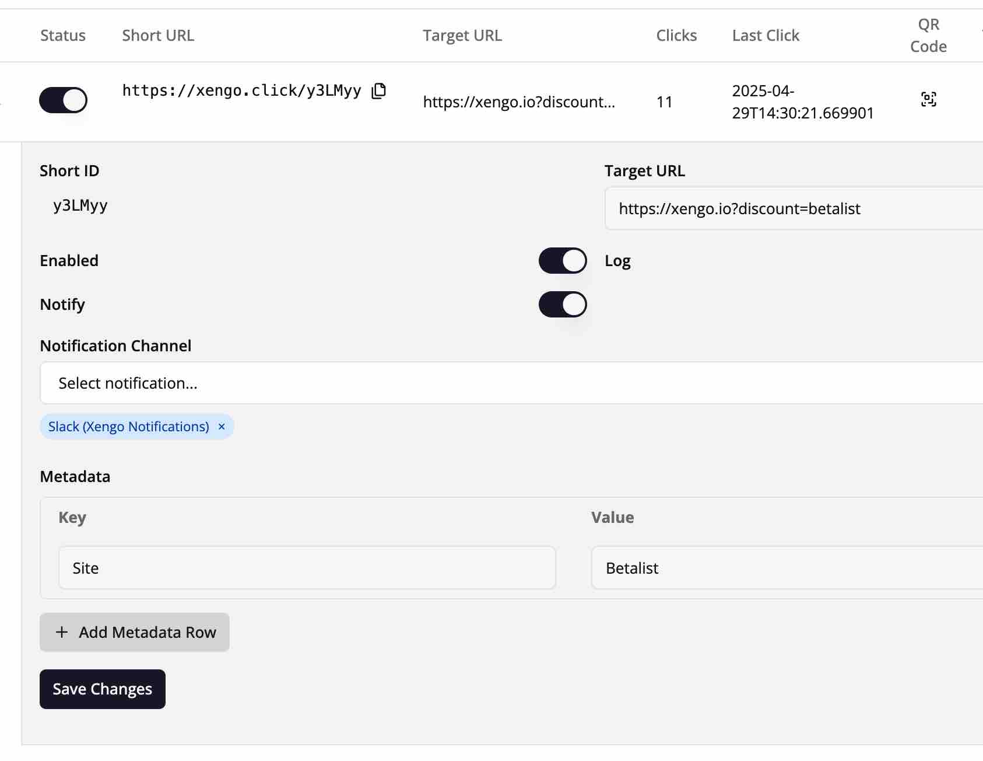
Task: Remove the Slack (Xengo Notifications) channel
Action: pyautogui.click(x=222, y=427)
